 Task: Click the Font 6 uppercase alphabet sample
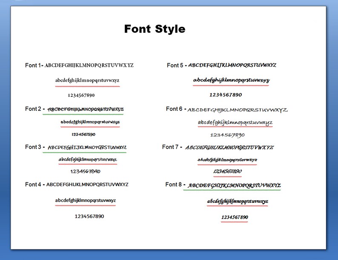pos(238,110)
